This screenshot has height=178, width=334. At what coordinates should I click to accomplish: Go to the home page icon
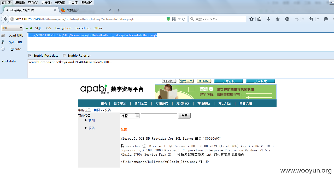[278, 19]
